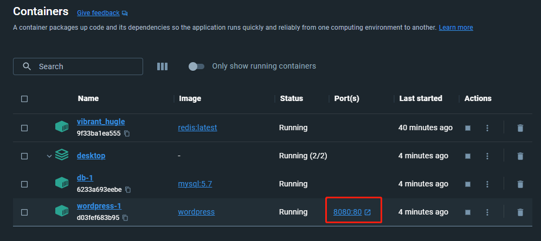Open the column layout options icon
This screenshot has height=241, width=541.
(162, 66)
